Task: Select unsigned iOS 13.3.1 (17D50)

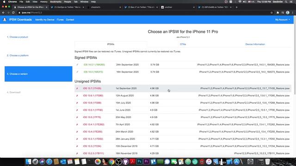Action: [x=93, y=139]
